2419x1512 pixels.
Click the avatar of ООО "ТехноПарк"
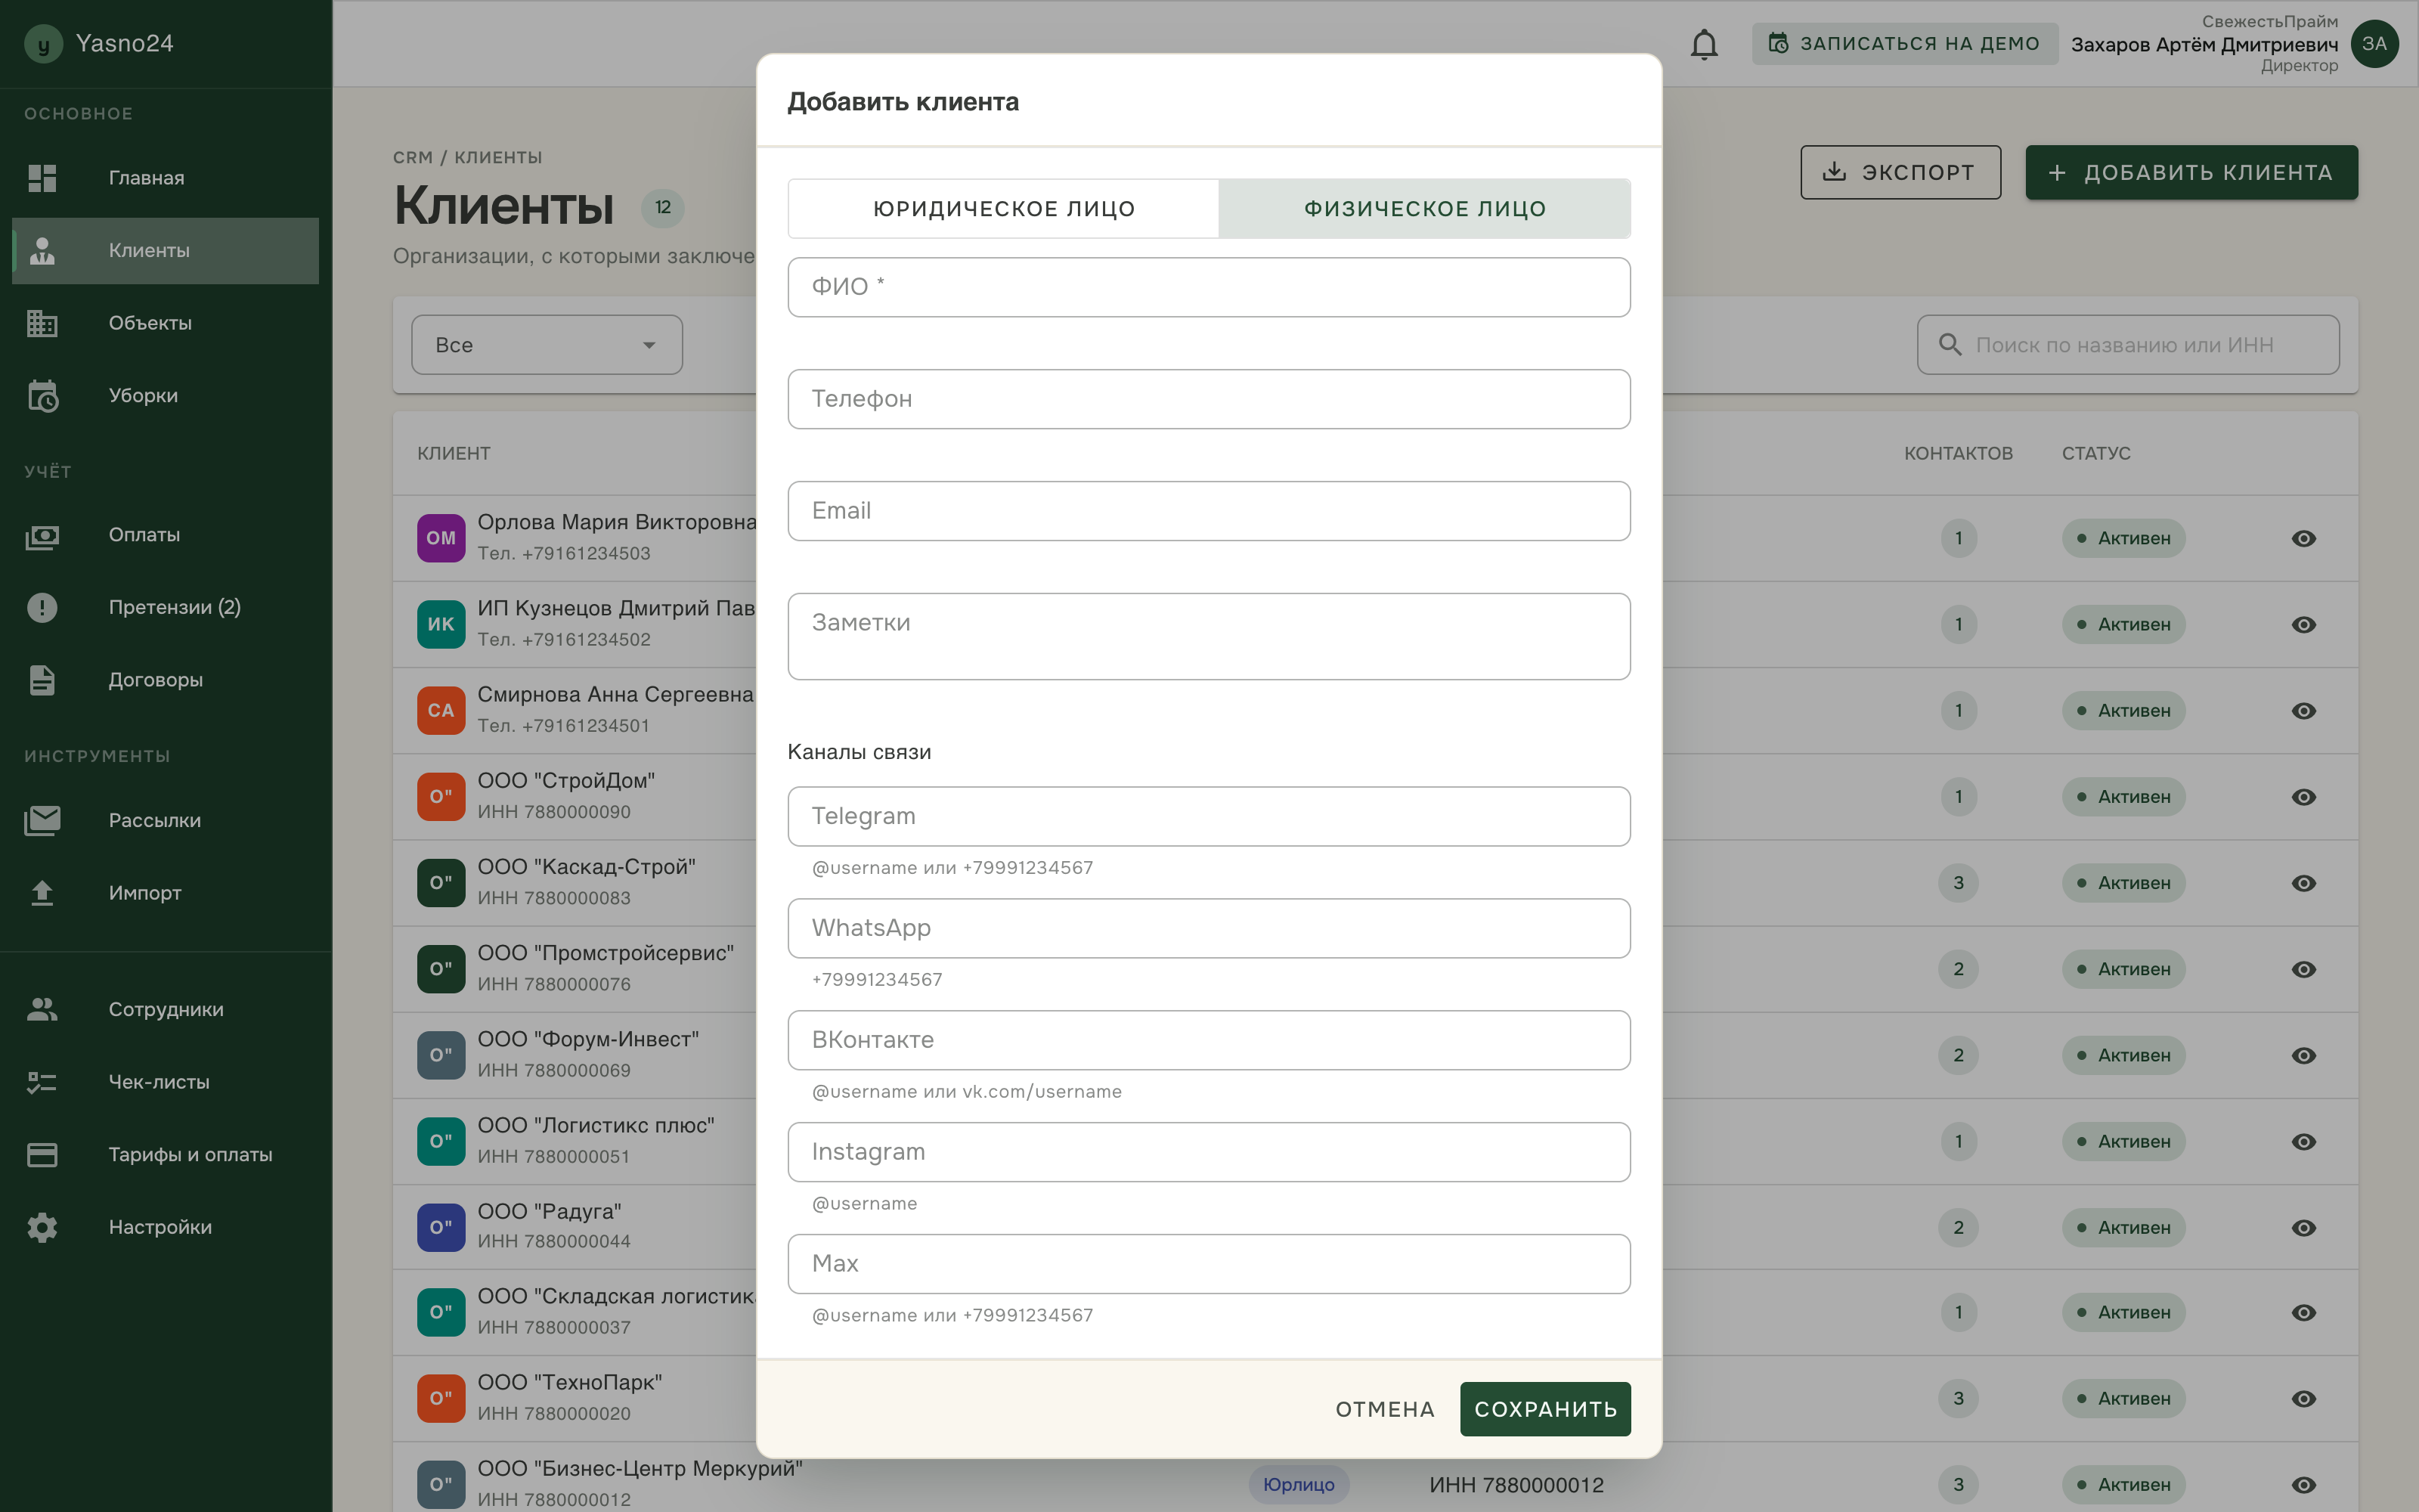click(x=441, y=1398)
